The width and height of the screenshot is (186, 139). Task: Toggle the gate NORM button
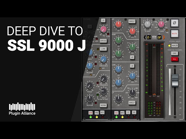tap(103, 105)
